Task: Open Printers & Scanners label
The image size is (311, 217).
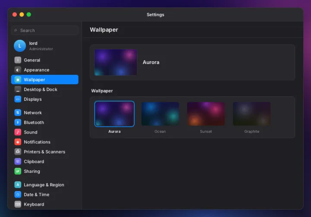Action: coord(44,152)
